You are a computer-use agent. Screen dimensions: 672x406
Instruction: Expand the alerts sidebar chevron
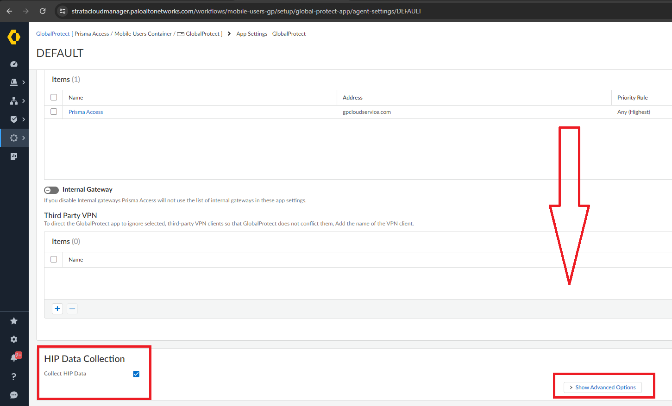(x=24, y=82)
